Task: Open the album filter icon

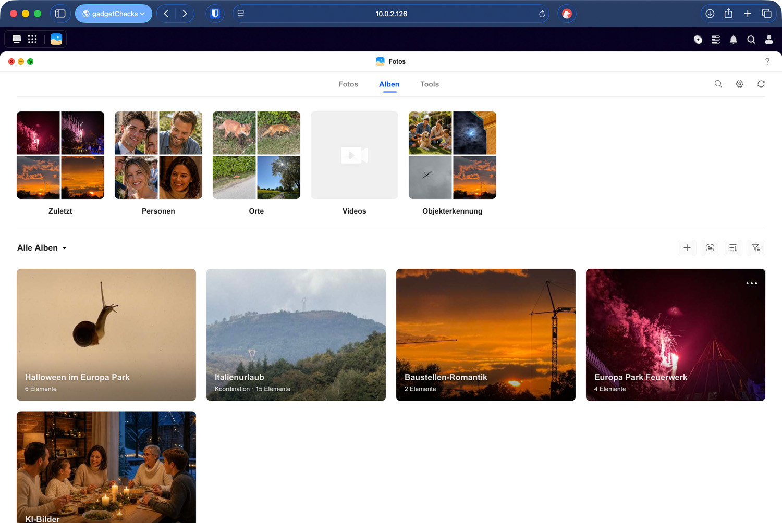Action: click(756, 248)
